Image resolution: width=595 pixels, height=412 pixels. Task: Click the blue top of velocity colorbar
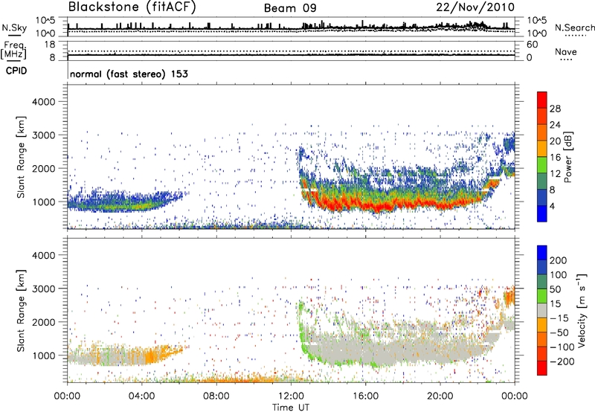pyautogui.click(x=542, y=253)
